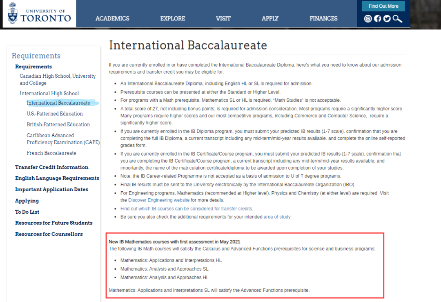Open Resources for Counsellors section
Viewport: 441px width, 302px height.
[x=49, y=234]
